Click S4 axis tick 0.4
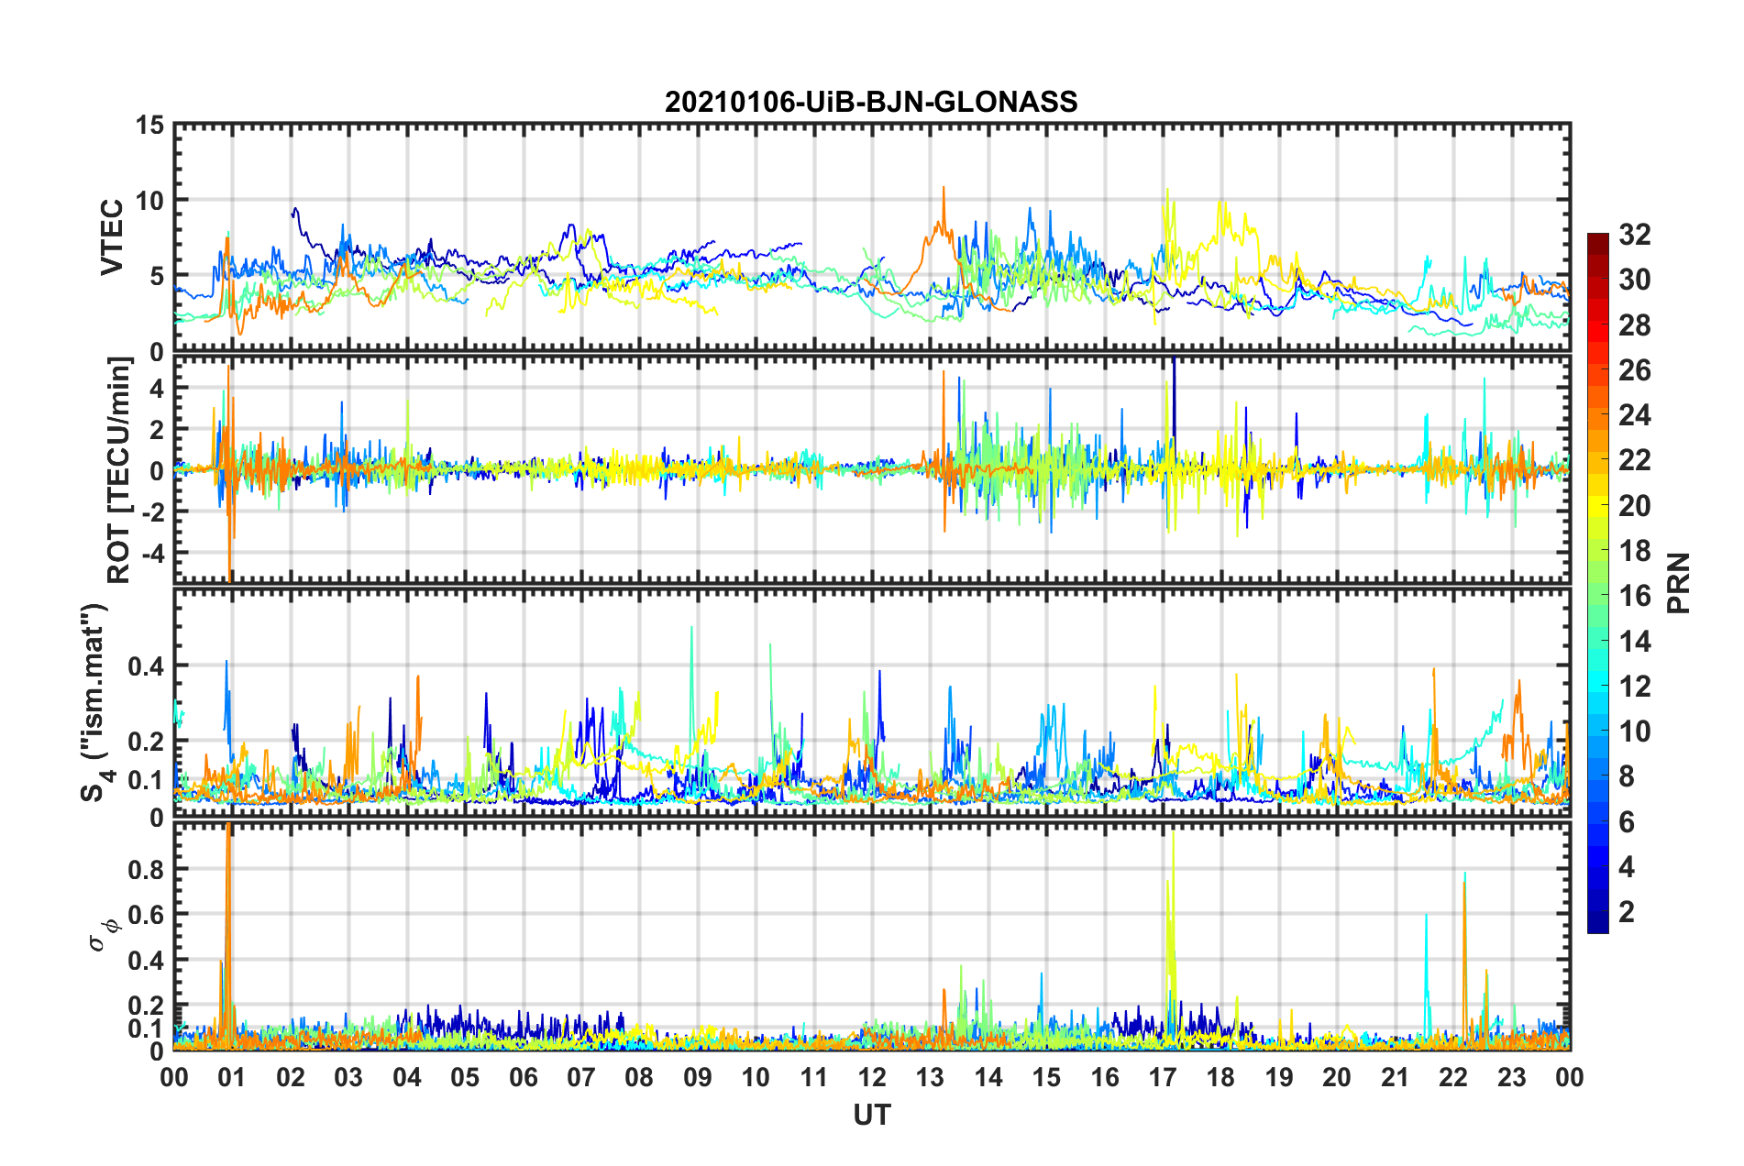Viewport: 1744px width, 1166px height. click(x=146, y=666)
